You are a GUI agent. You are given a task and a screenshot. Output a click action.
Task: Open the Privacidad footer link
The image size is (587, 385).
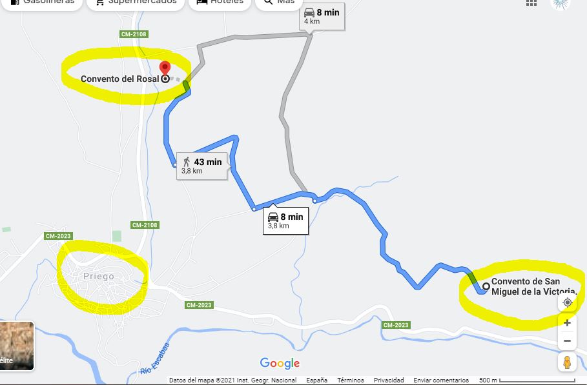389,380
